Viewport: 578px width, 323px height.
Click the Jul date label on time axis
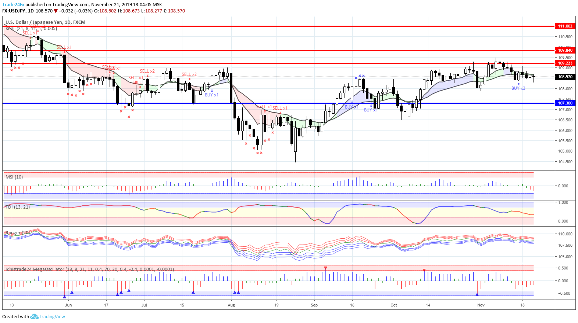coord(144,305)
